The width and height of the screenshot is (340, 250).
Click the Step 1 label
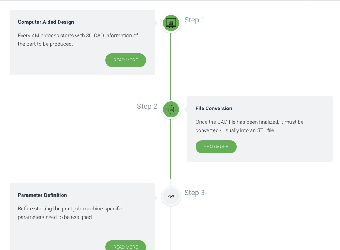coord(194,20)
